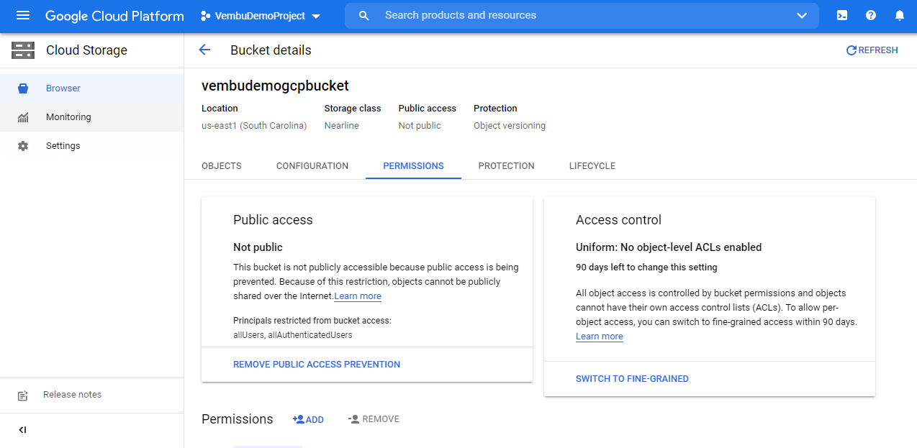Click ADD permissions button

(308, 419)
